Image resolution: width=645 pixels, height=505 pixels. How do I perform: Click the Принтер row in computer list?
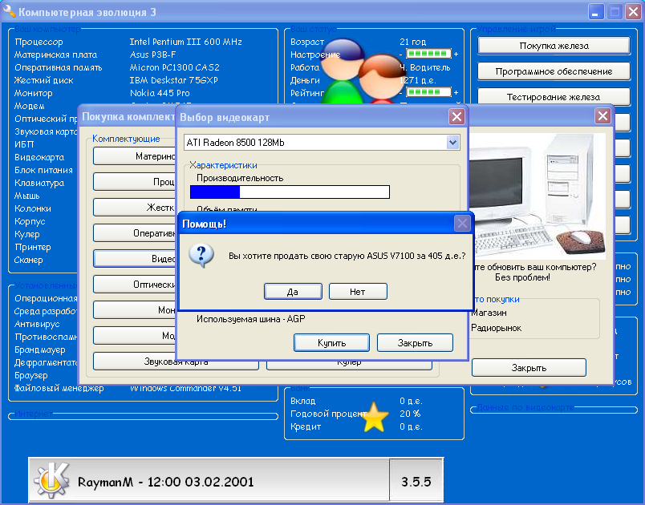coord(33,247)
